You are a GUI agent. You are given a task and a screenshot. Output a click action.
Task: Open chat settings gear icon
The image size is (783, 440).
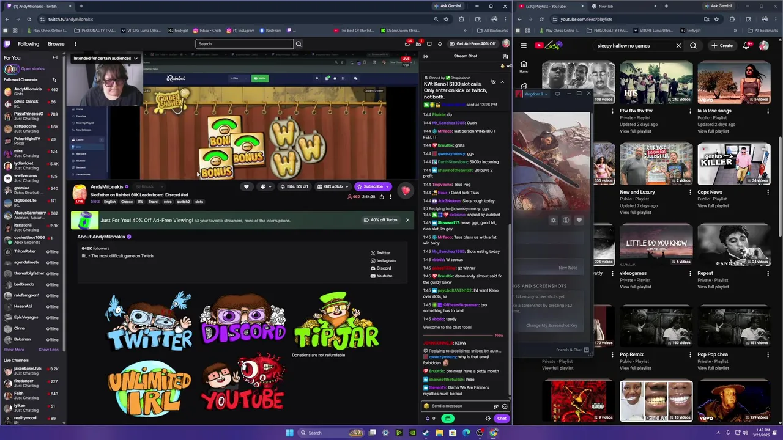pos(488,419)
